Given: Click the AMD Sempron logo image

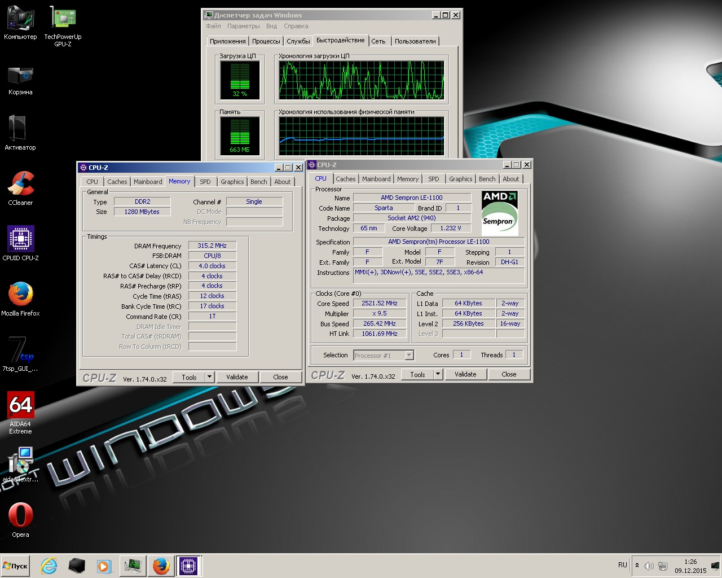Looking at the screenshot, I should pyautogui.click(x=499, y=213).
